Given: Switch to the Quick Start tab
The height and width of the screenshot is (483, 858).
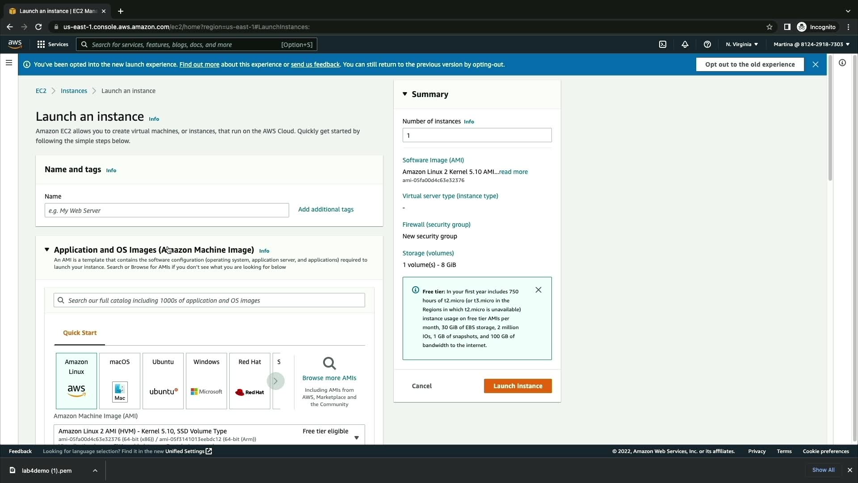Looking at the screenshot, I should pyautogui.click(x=80, y=333).
